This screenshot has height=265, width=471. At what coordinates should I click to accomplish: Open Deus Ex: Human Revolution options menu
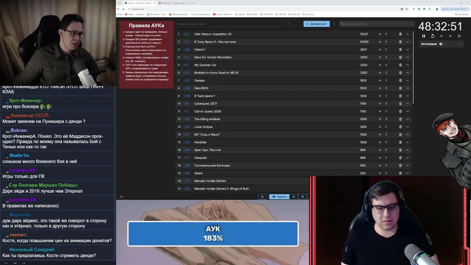(x=407, y=57)
